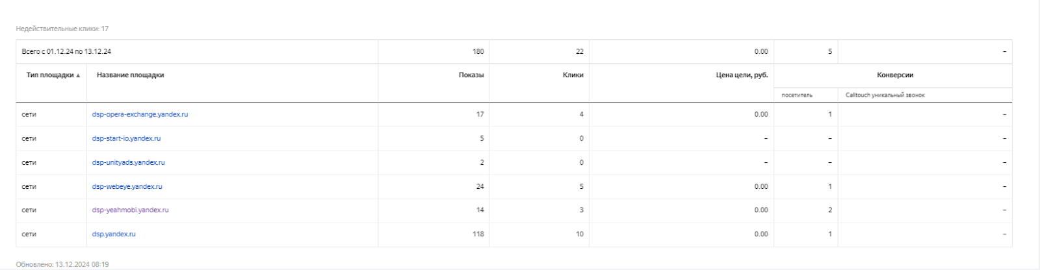Click the Недействительные клики: 17 text
Viewport: 1040px width, 270px height.
coord(62,29)
